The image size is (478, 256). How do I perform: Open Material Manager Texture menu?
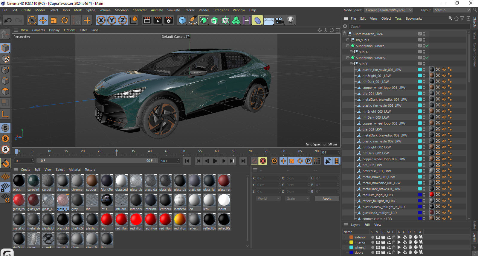[x=90, y=170]
